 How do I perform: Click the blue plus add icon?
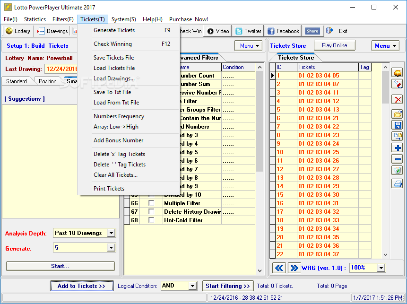[398, 148]
